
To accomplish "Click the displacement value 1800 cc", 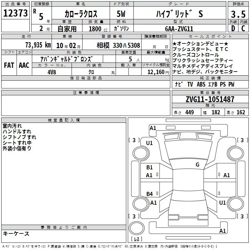I will (x=98, y=29).
